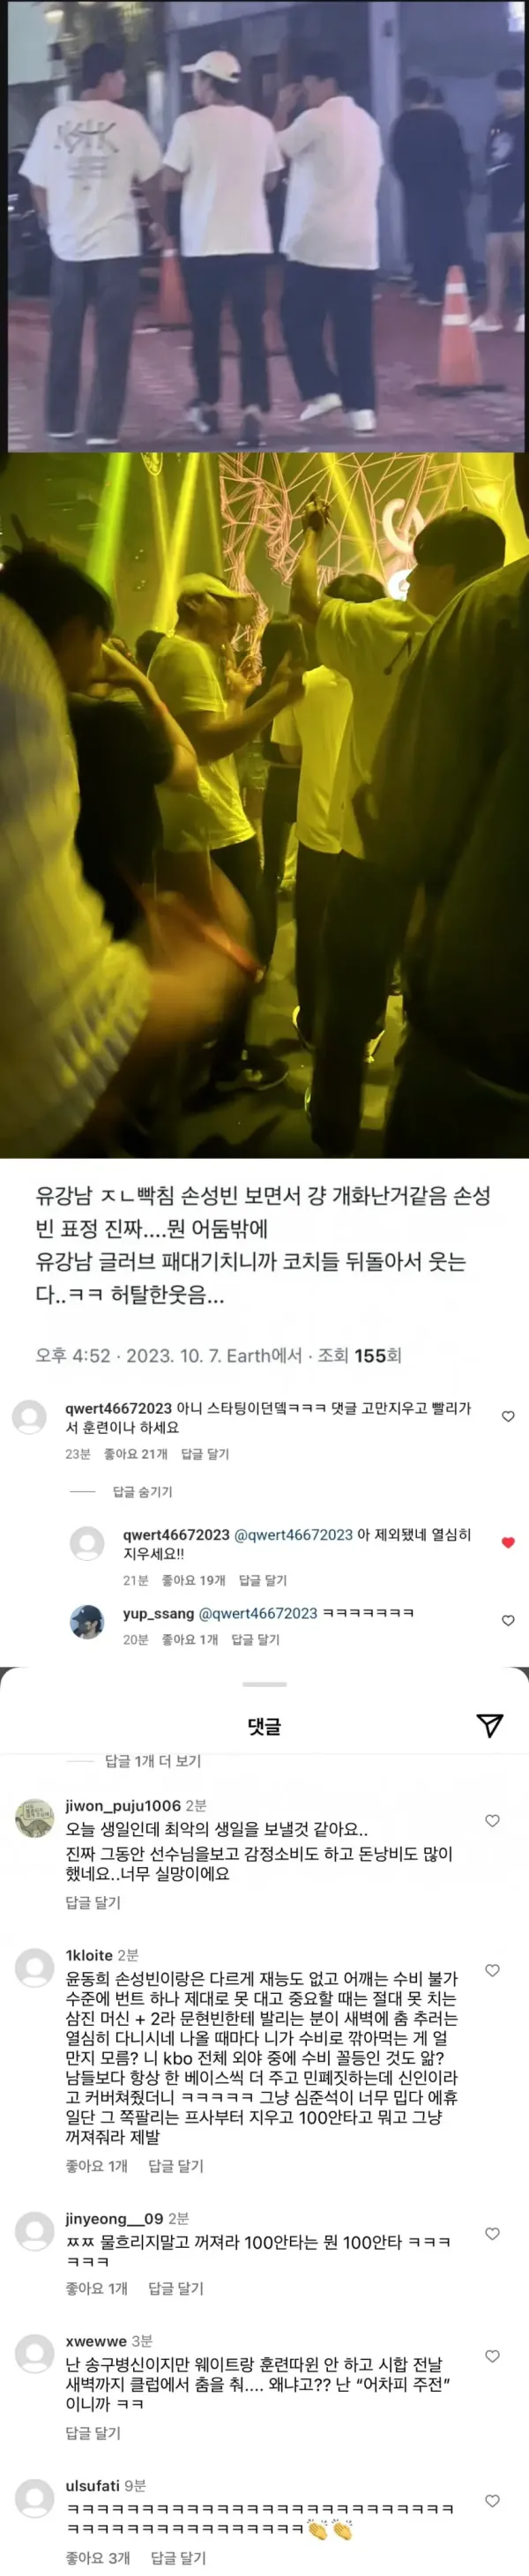Tap the share paper-plane icon beside 댓글
529x2576 pixels.
(x=490, y=1726)
